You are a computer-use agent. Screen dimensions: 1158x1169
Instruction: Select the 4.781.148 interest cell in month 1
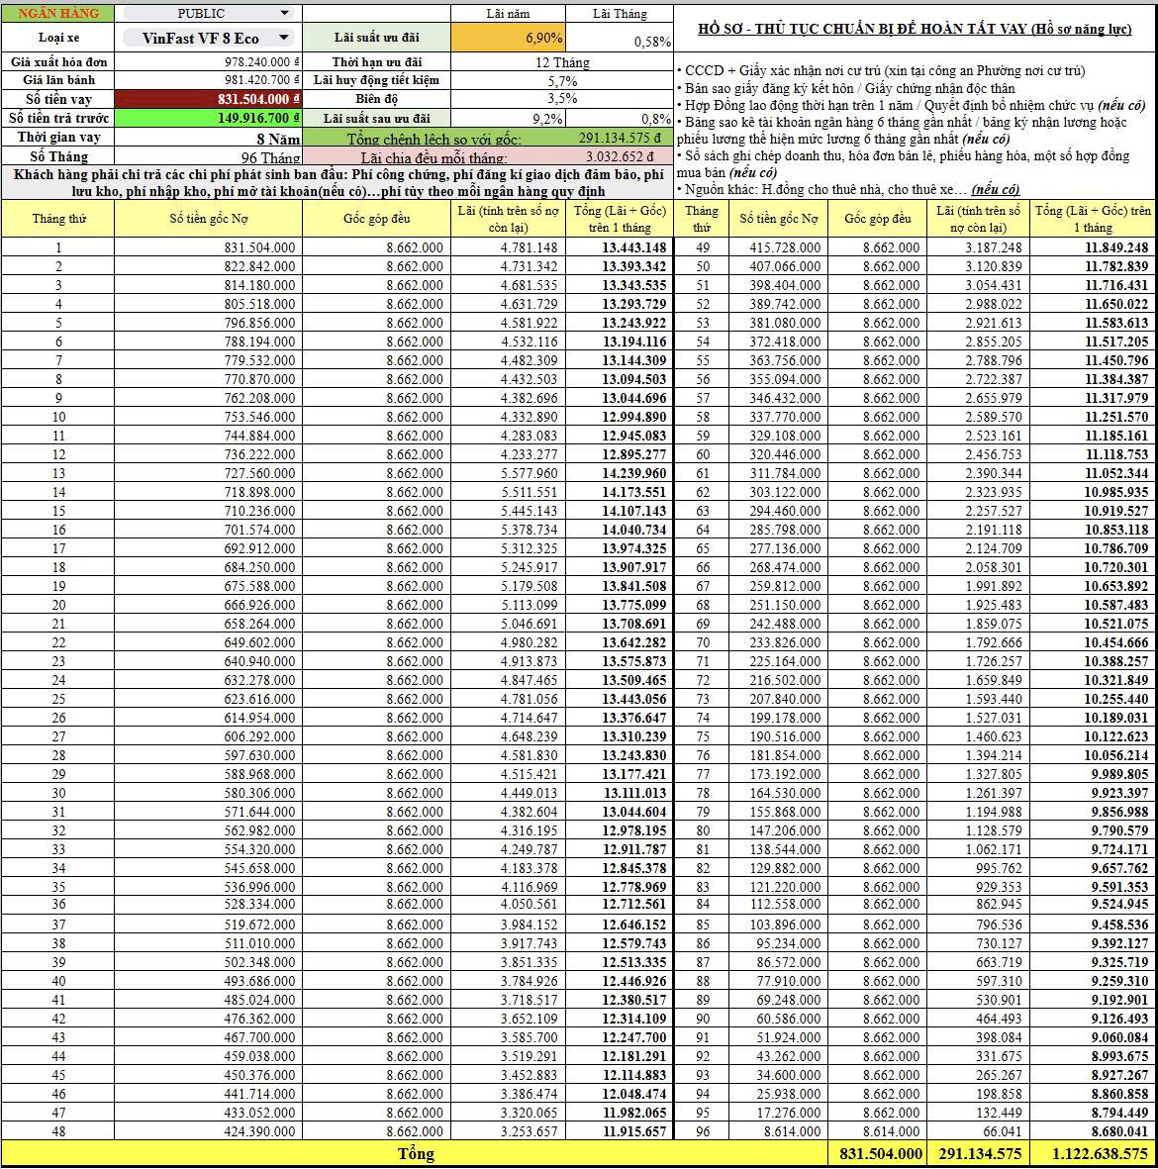508,247
